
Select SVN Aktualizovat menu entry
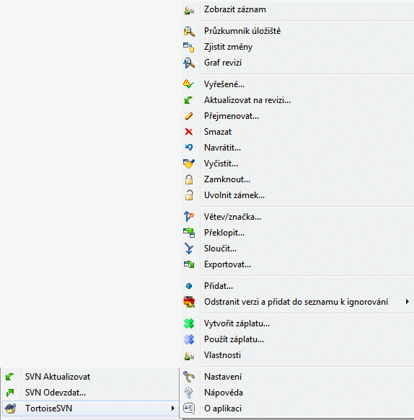pyautogui.click(x=91, y=377)
